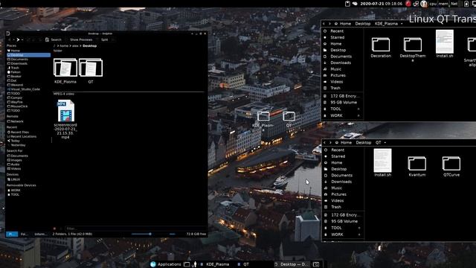The height and width of the screenshot is (268, 476).
Task: Click the Search button in Dolphin toolbar
Action: pyautogui.click(x=54, y=39)
